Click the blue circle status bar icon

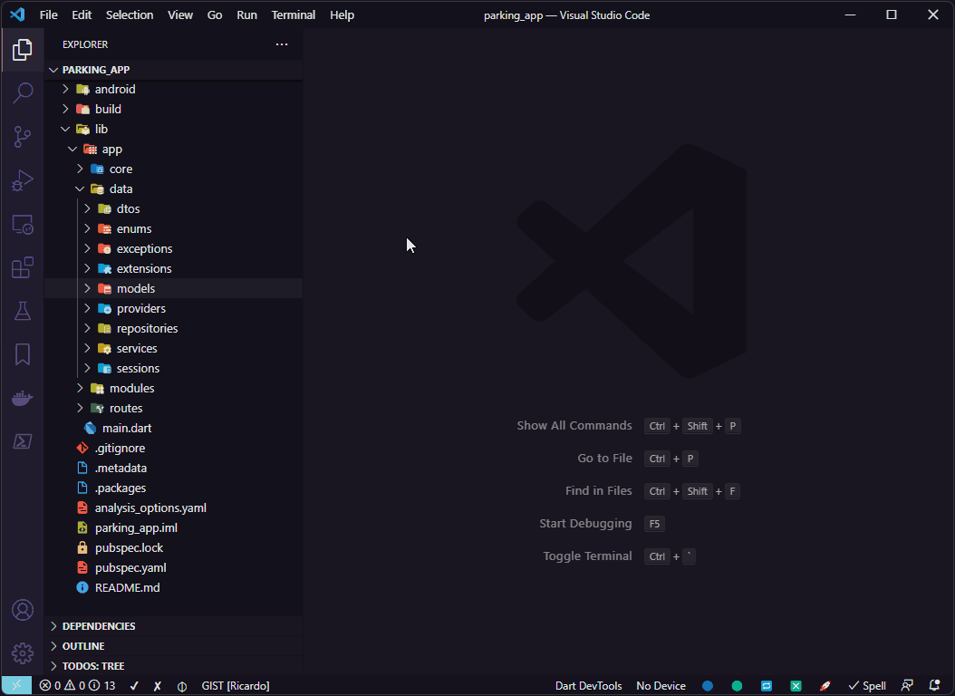tap(708, 686)
